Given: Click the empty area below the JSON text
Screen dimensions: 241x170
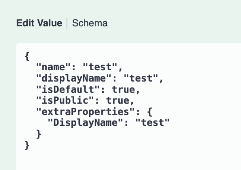Looking at the screenshot, I should [127, 159].
